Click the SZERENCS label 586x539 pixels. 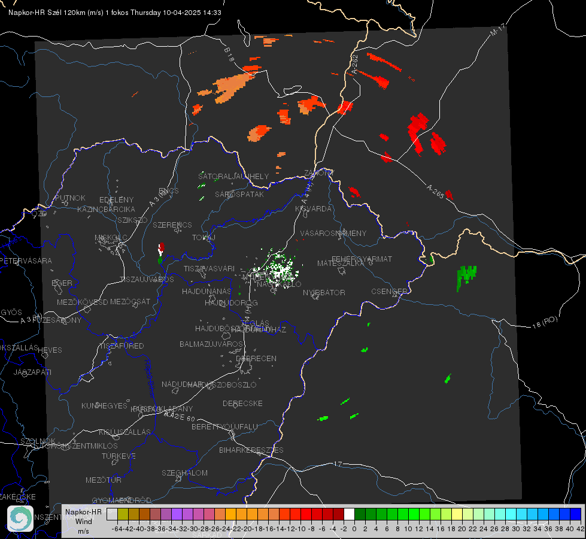point(172,225)
